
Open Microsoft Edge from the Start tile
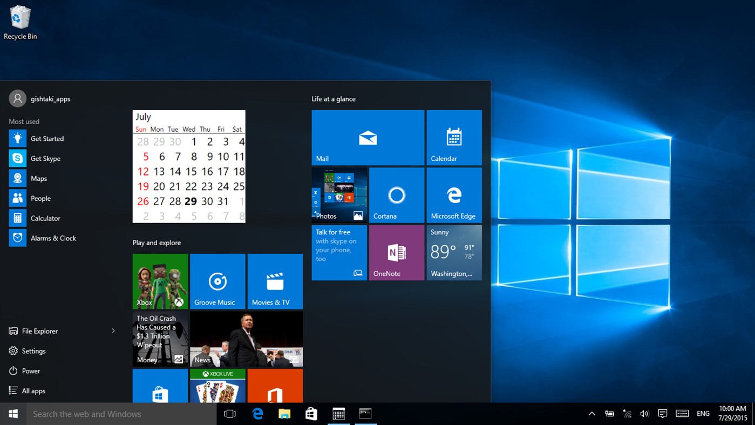pyautogui.click(x=454, y=195)
